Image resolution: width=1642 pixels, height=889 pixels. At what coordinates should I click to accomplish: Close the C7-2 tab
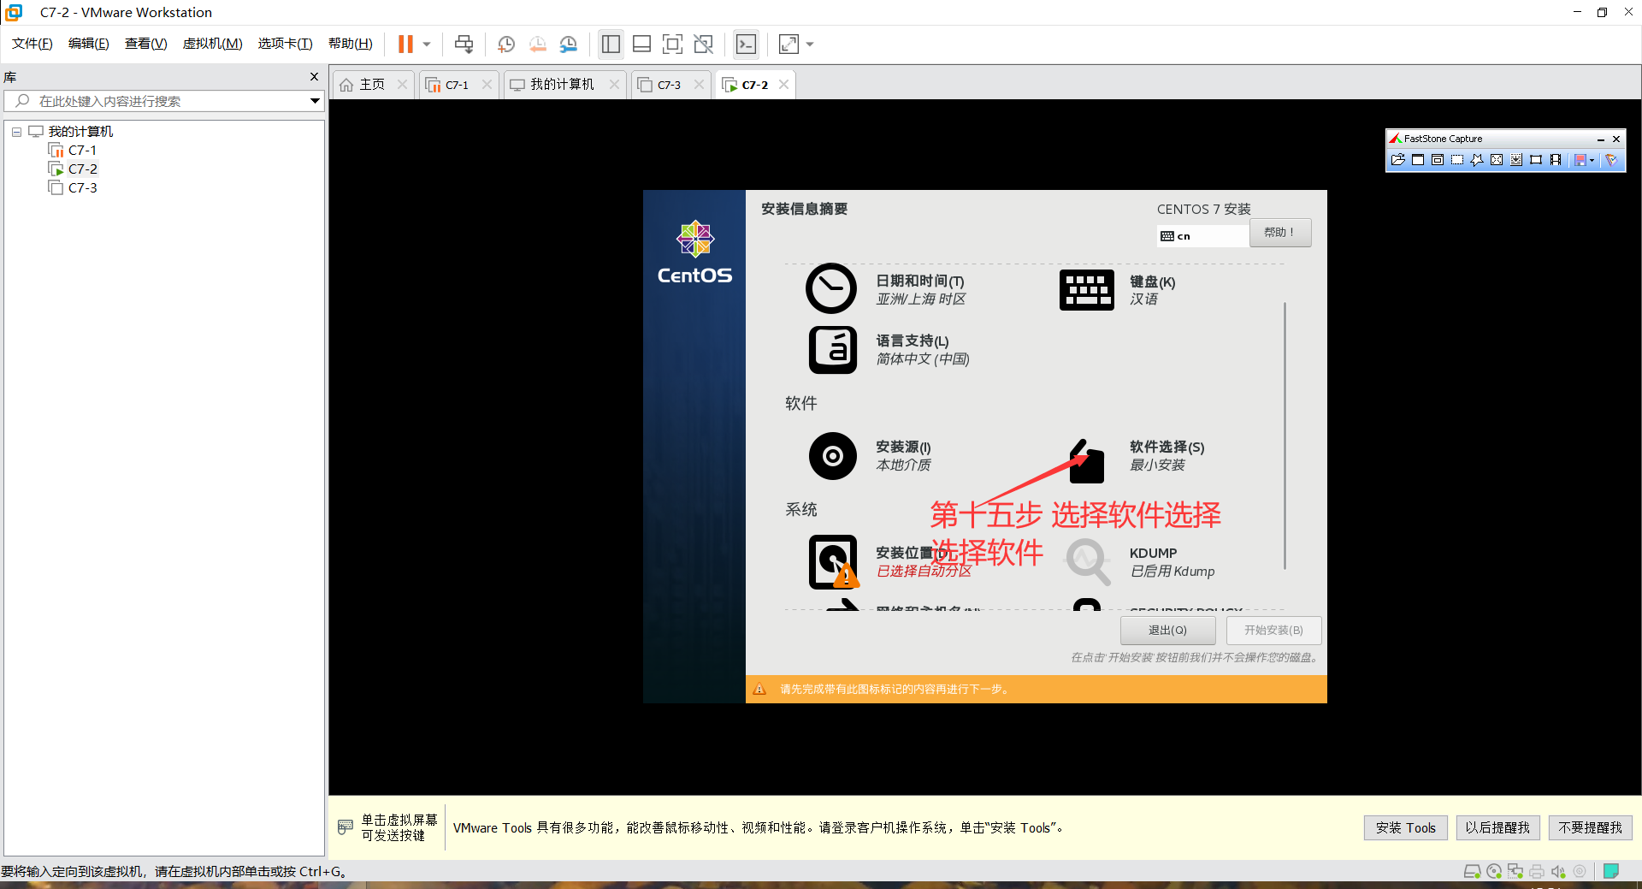pos(783,85)
